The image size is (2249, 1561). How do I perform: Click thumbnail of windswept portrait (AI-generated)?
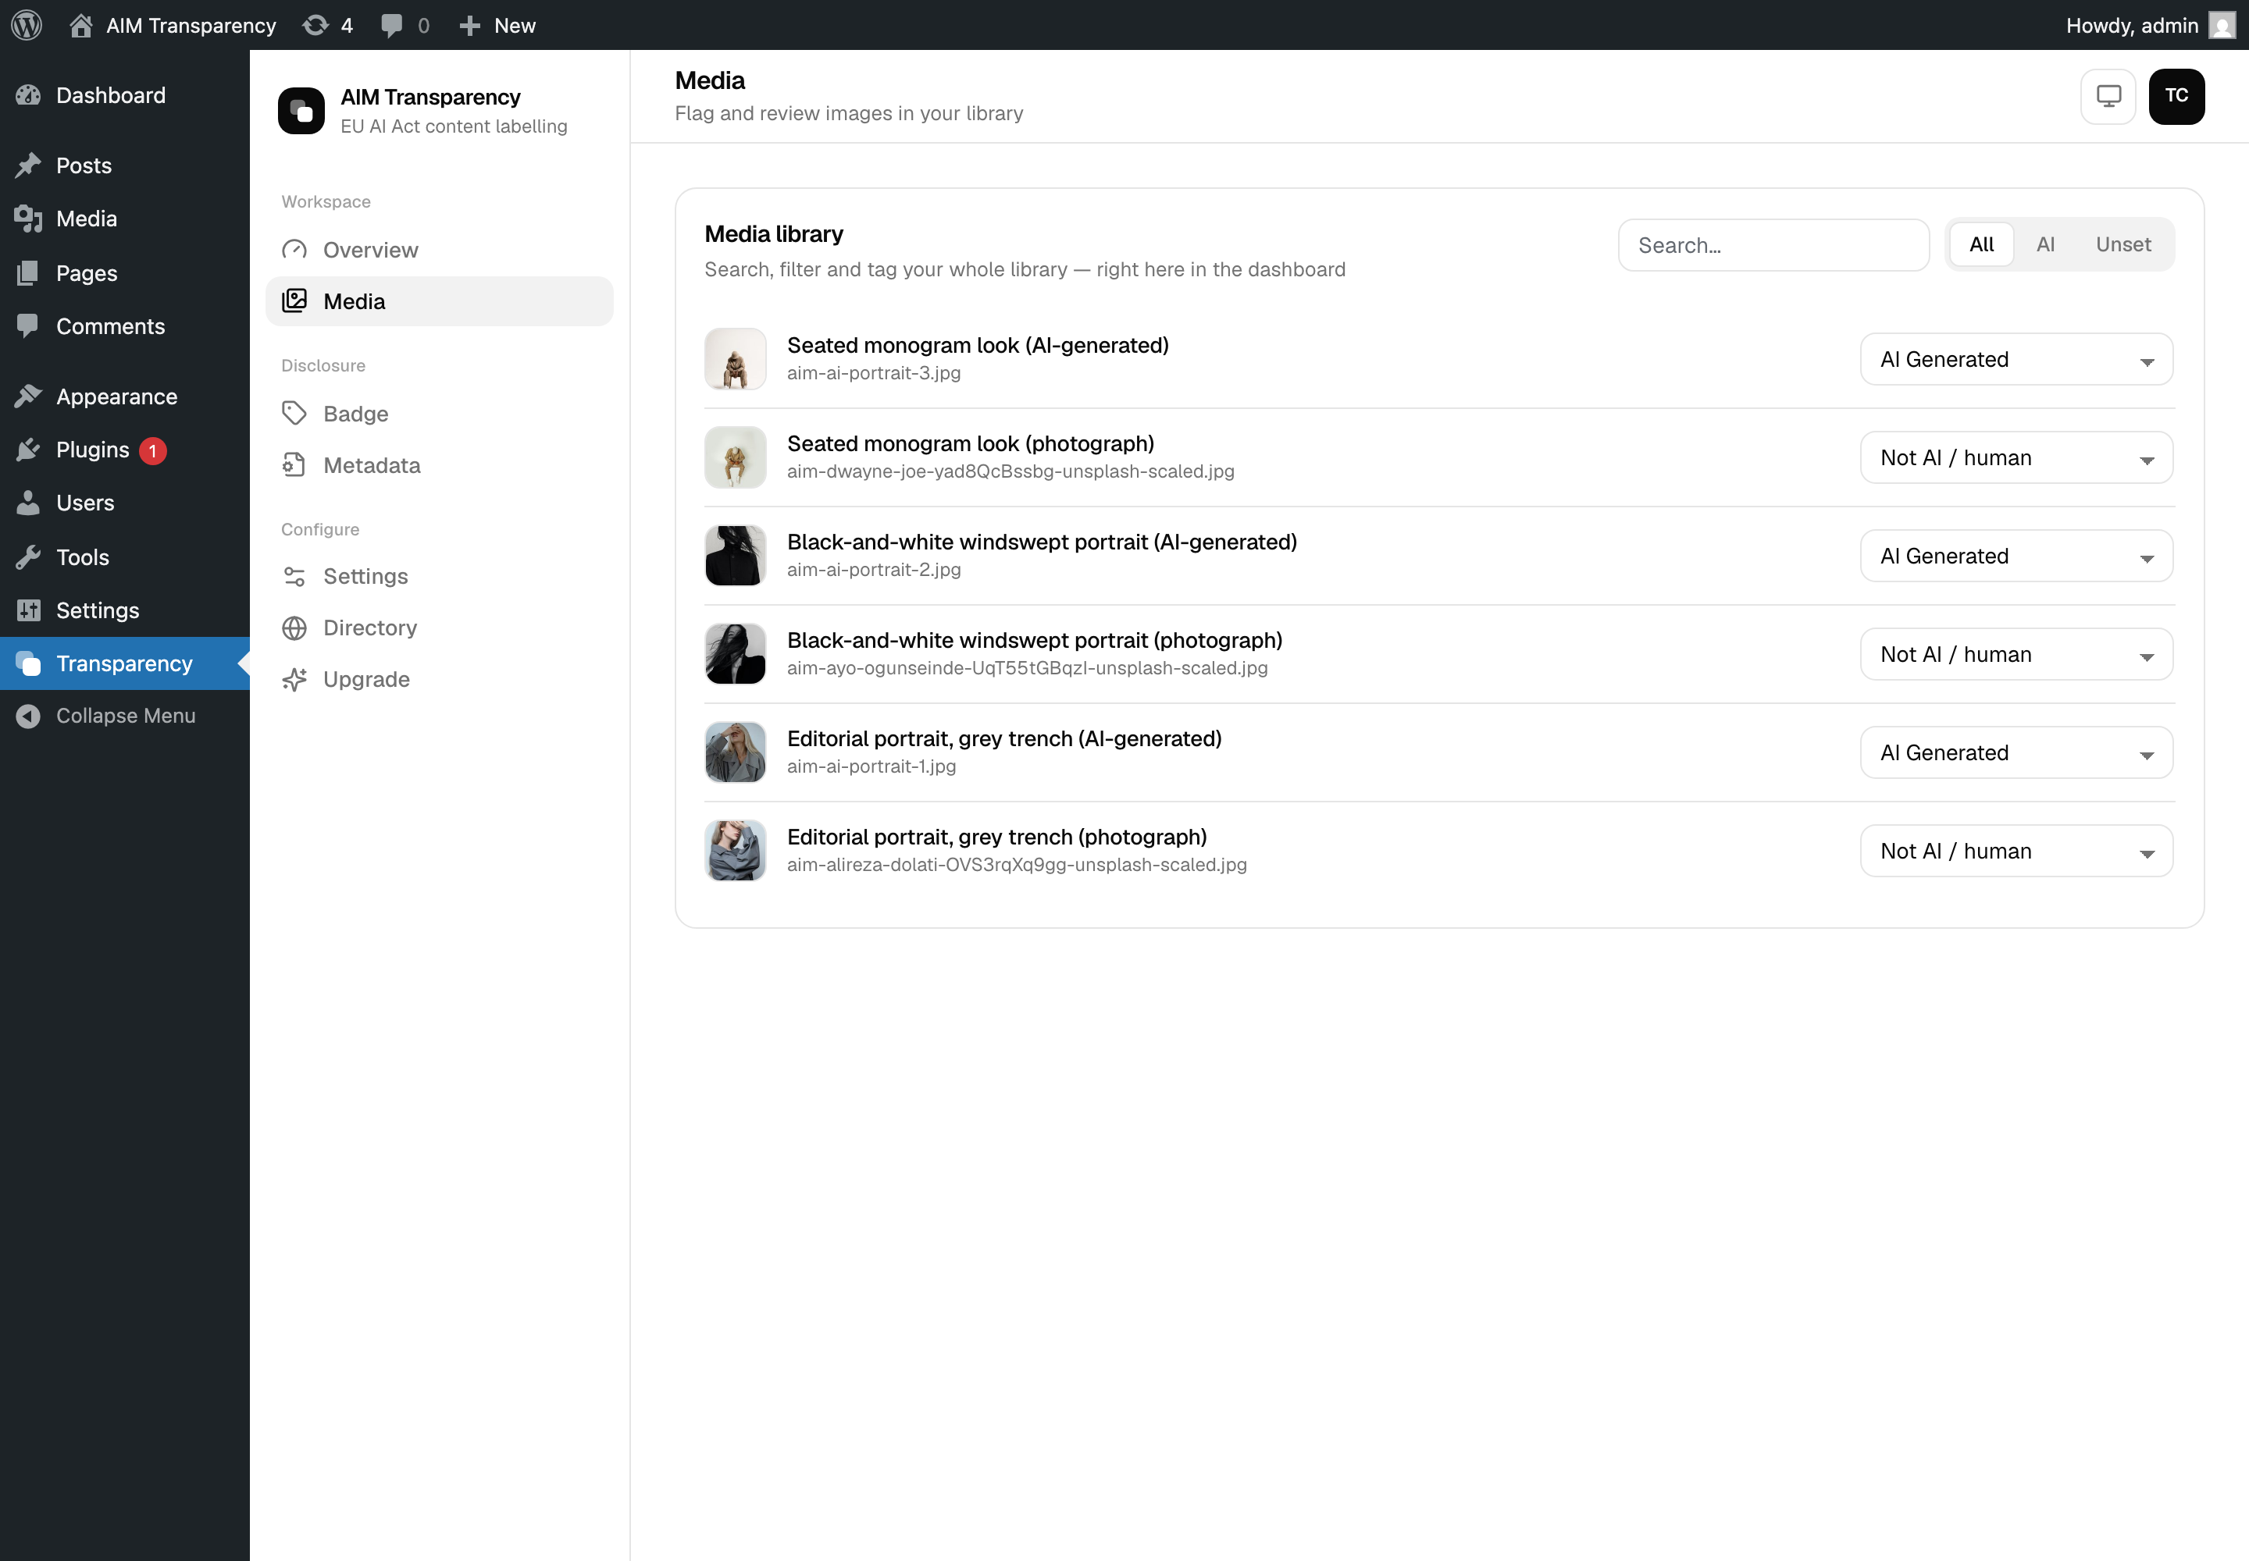click(x=735, y=556)
